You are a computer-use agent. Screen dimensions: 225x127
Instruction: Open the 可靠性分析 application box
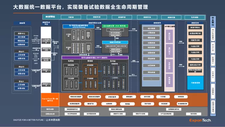[195, 40]
